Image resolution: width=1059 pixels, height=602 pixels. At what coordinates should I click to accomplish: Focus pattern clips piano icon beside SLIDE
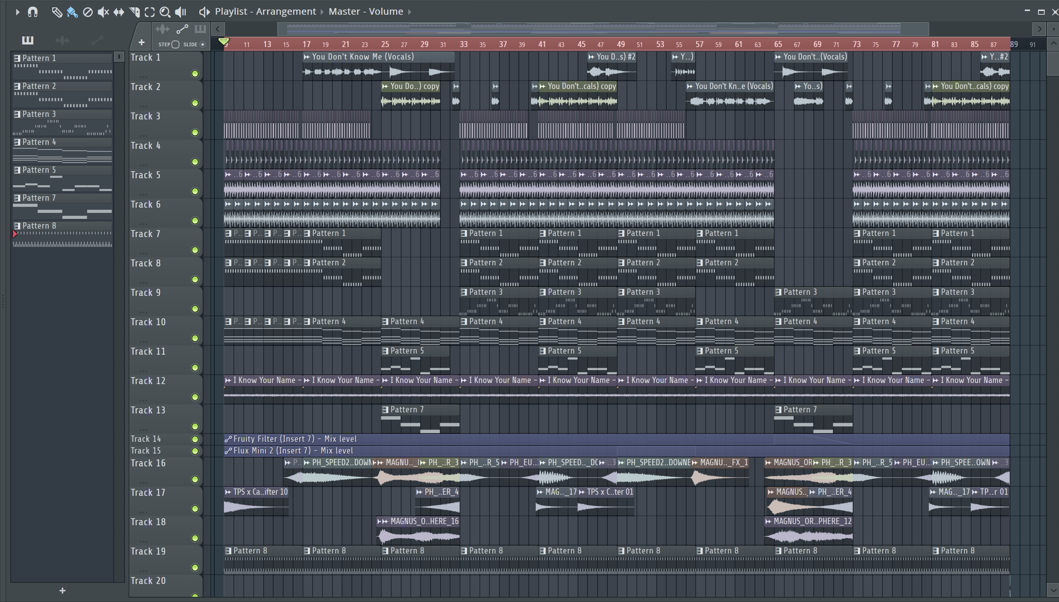point(200,29)
